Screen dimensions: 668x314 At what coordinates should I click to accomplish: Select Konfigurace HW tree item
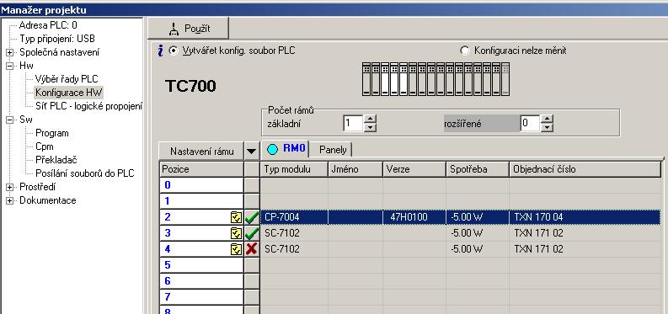pyautogui.click(x=68, y=93)
